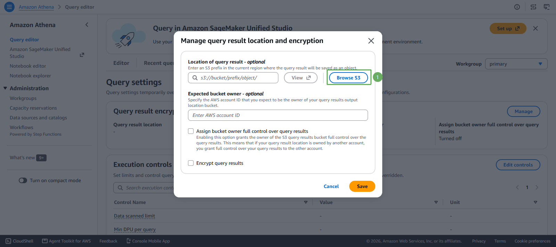Focus the Enter AWS account ID field

[278, 115]
